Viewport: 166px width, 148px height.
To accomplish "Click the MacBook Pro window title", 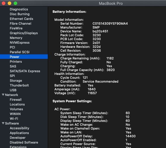I will [111, 3].
